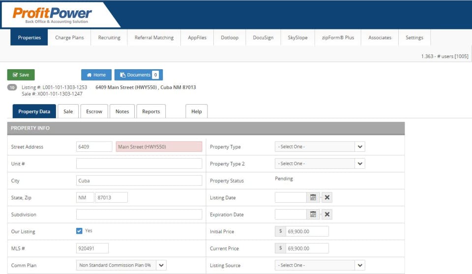This screenshot has height=274, width=472.
Task: Open the Documents button
Action: pyautogui.click(x=139, y=75)
